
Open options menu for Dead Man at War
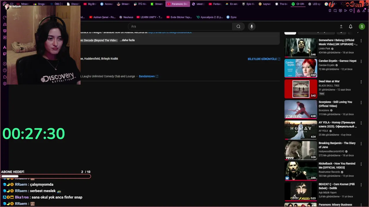pyautogui.click(x=361, y=82)
